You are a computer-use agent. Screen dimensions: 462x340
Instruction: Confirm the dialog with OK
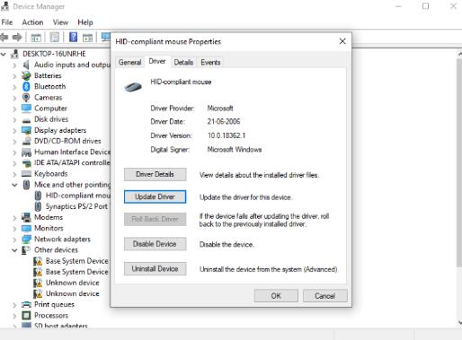pyautogui.click(x=276, y=296)
